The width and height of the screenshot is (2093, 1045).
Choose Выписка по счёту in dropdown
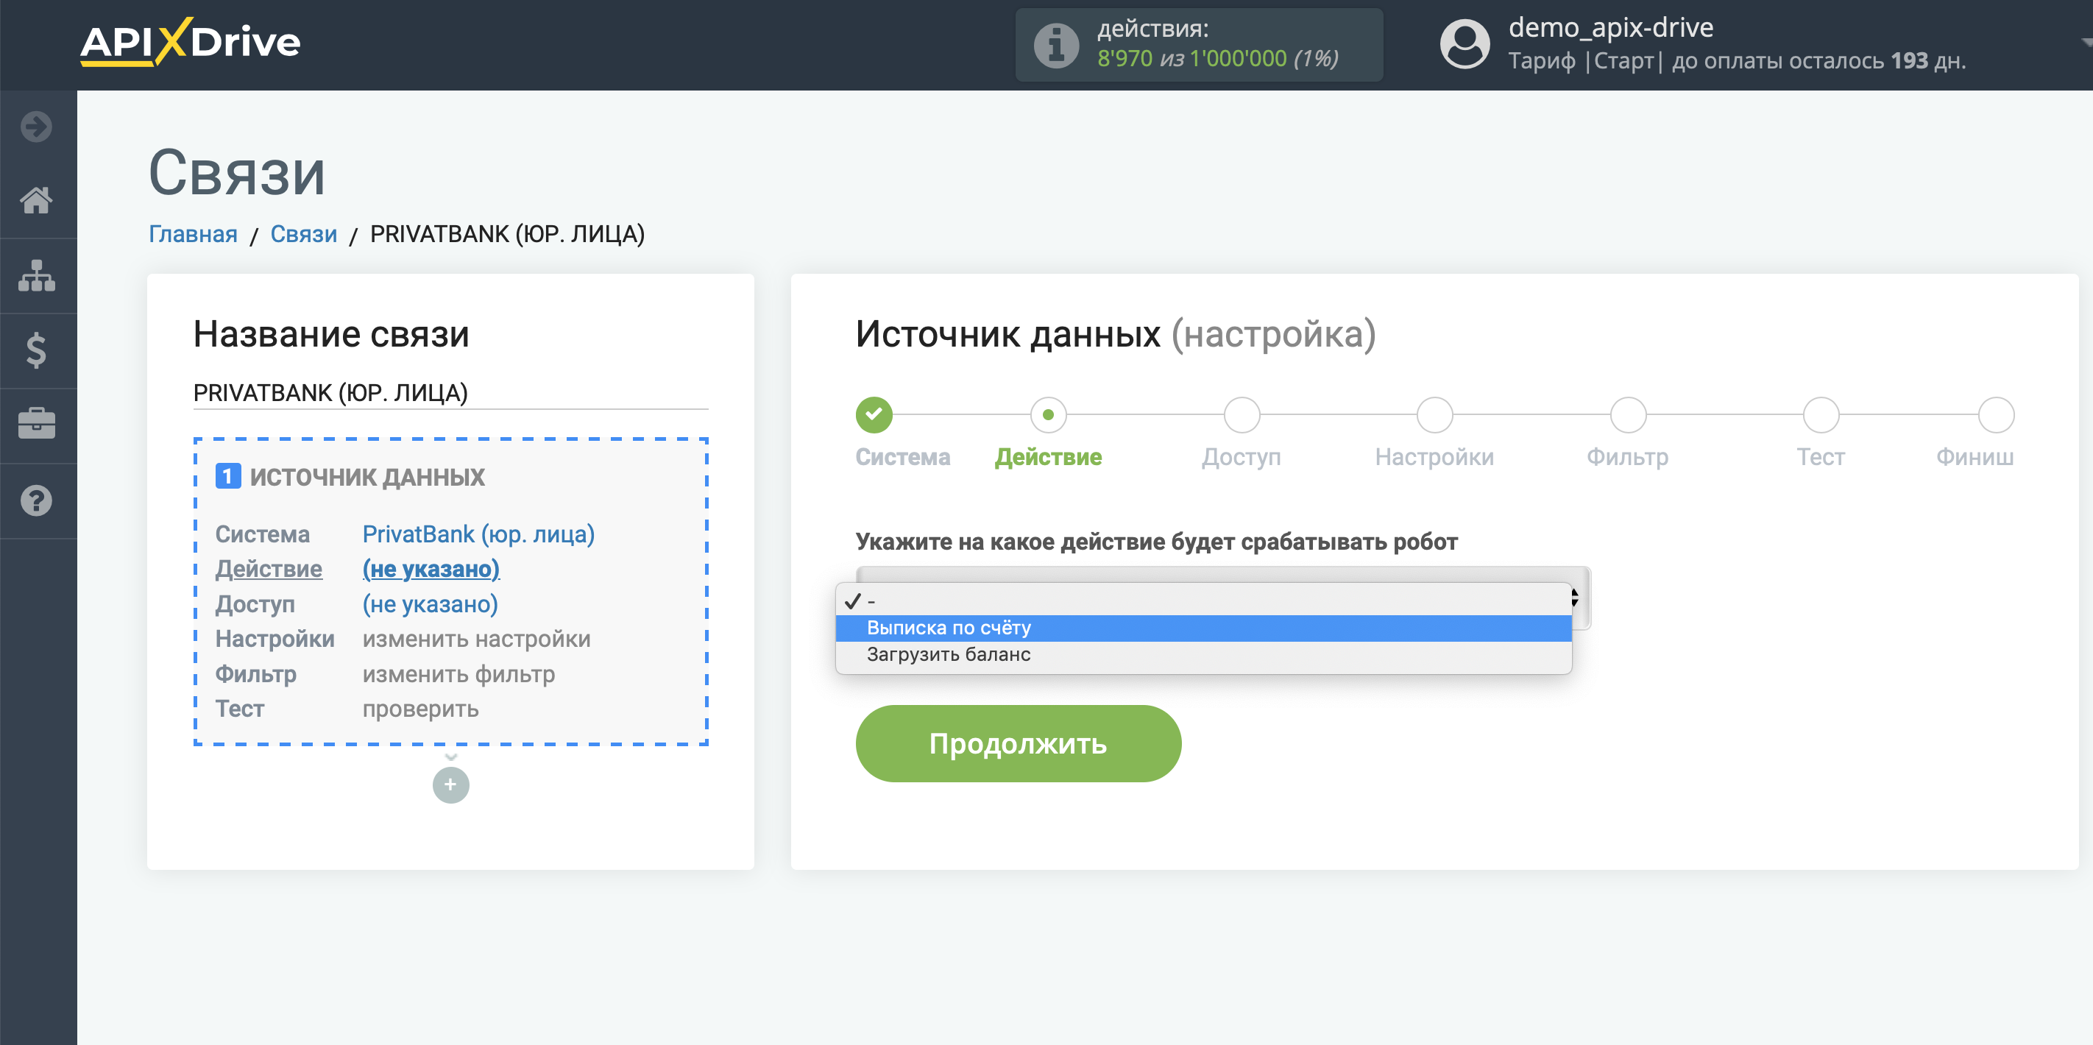point(1203,627)
